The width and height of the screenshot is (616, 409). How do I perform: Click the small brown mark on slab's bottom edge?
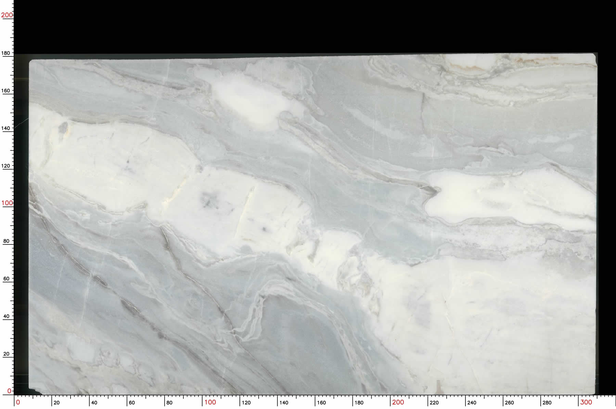(x=438, y=386)
